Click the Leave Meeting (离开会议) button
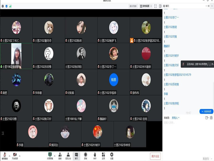Screen dimensions: 214x161 (155, 156)
